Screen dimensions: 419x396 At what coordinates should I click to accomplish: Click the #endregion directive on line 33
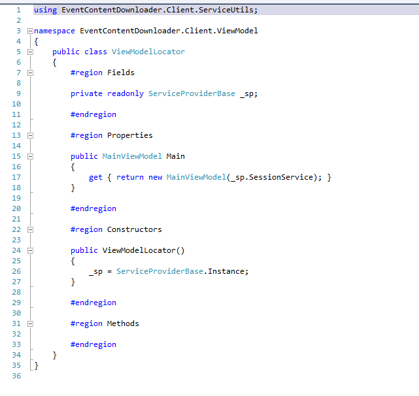click(x=93, y=344)
